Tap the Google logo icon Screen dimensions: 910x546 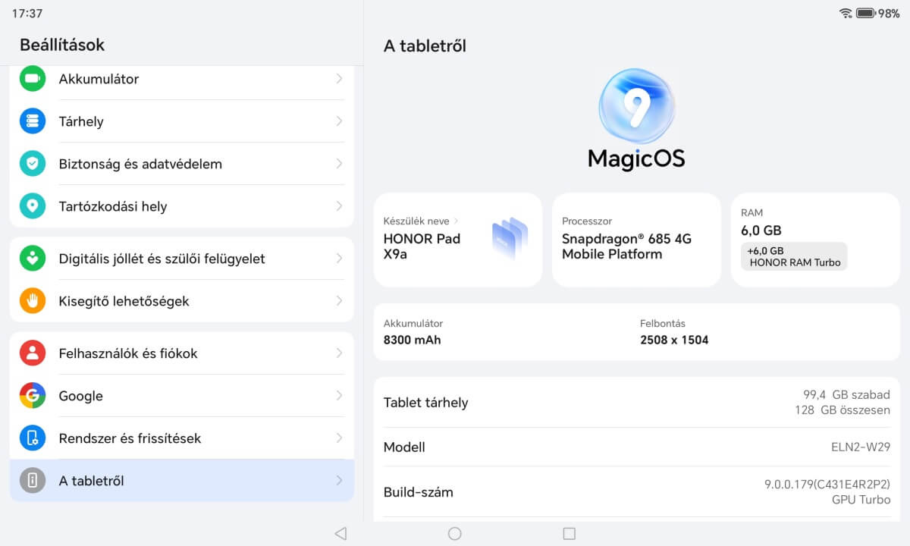(x=33, y=396)
